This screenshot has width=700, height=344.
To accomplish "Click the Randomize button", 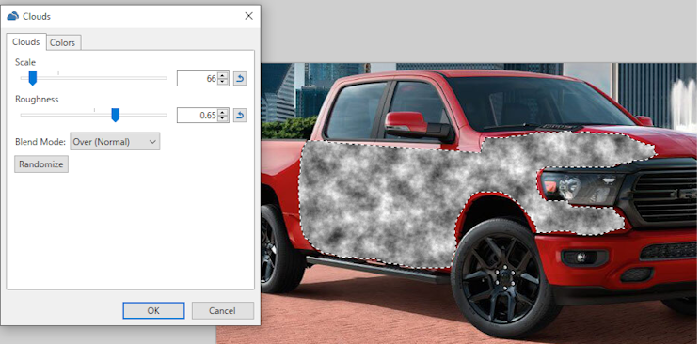I will pyautogui.click(x=41, y=164).
